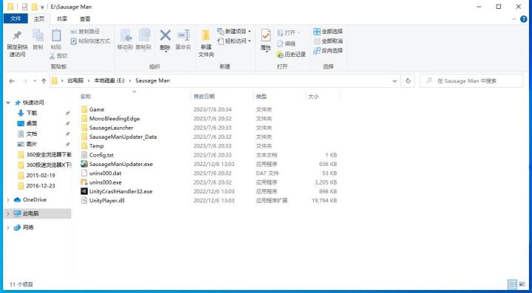Click 此电脑 in address breadcrumb
This screenshot has height=293, width=532.
[x=75, y=80]
